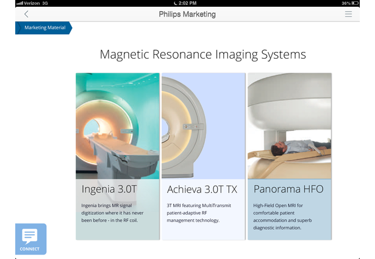Tap the 2:02 PM clock
The height and width of the screenshot is (259, 375).
tap(188, 3)
